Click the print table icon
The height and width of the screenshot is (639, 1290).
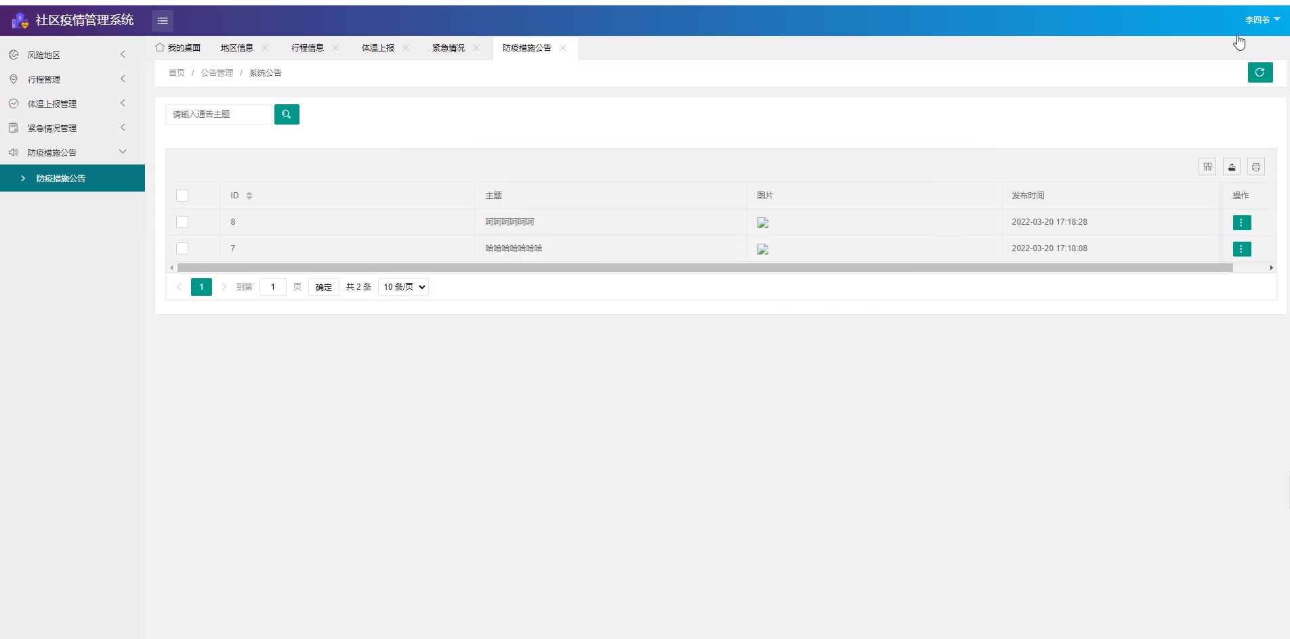coord(1256,167)
